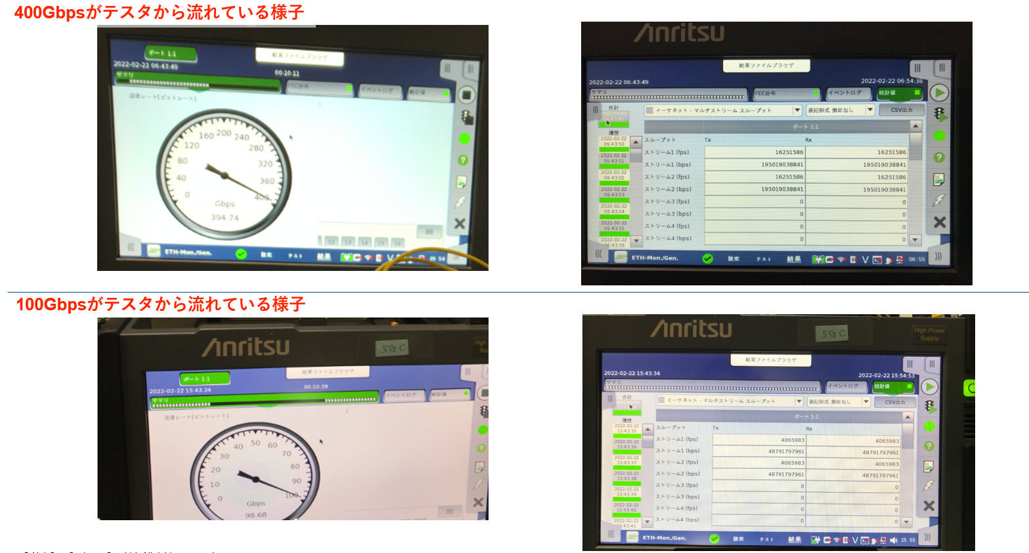The height and width of the screenshot is (553, 1029).
Task: Open report note icon on 400Gbps table screen
Action: pyautogui.click(x=939, y=179)
